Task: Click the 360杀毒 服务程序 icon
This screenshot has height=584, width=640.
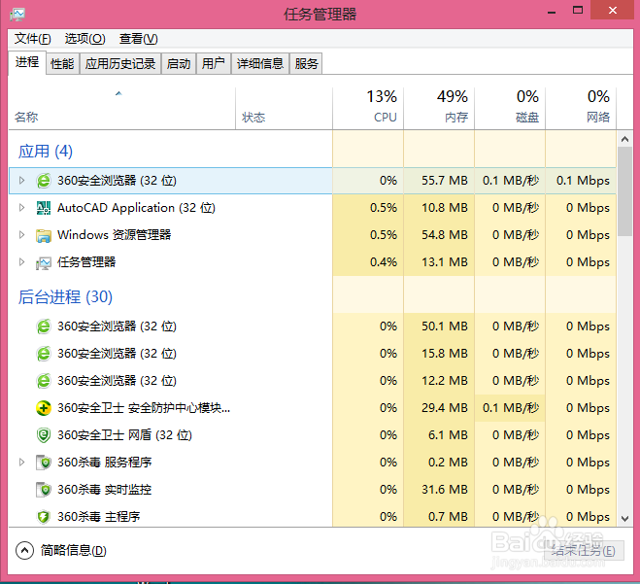Action: coord(44,463)
